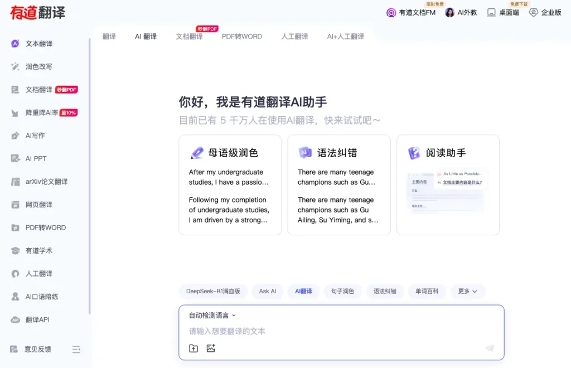Click the 有道文档FM podcast icon
The width and height of the screenshot is (571, 368).
391,13
